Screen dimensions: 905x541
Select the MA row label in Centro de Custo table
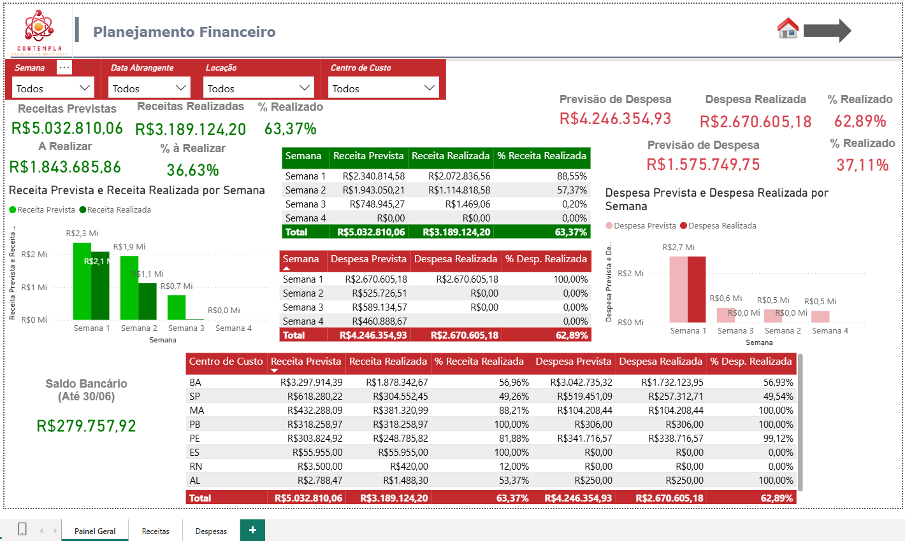(196, 411)
